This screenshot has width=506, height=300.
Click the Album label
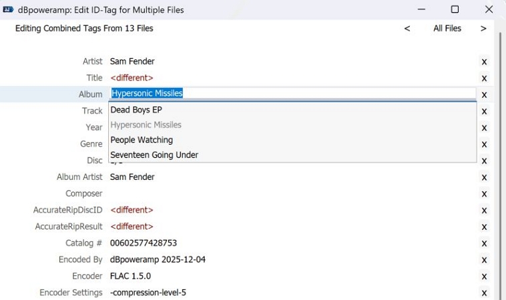click(x=91, y=94)
